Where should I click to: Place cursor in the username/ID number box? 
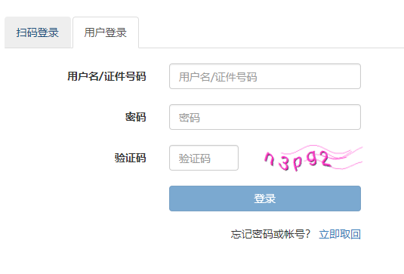[x=265, y=76]
